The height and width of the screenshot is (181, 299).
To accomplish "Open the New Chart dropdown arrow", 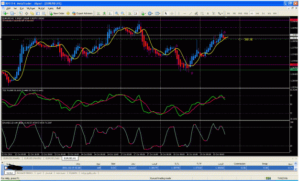I will tap(8, 13).
